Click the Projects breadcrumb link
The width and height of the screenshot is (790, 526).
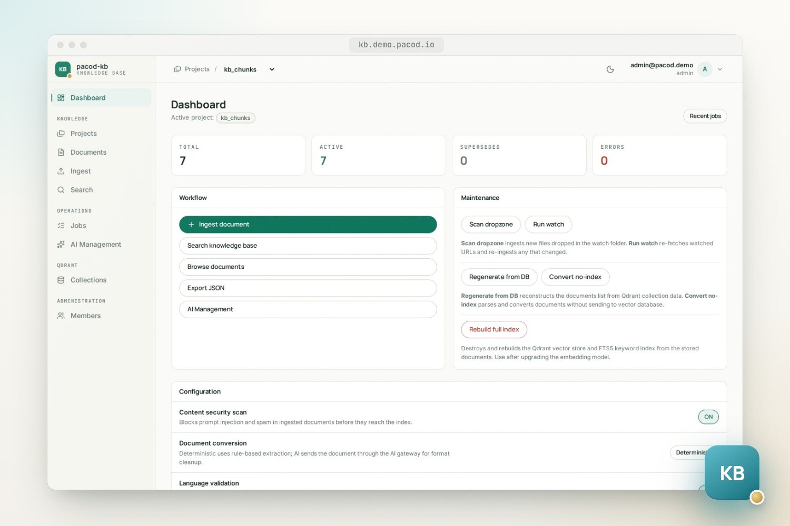[197, 69]
